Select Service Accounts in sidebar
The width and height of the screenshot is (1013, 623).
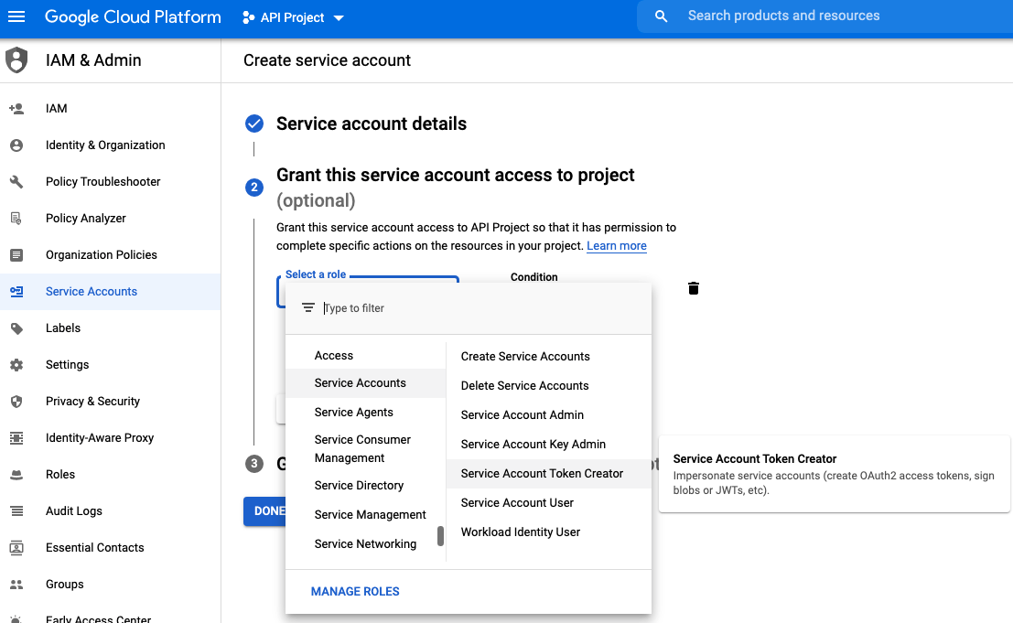(x=111, y=292)
